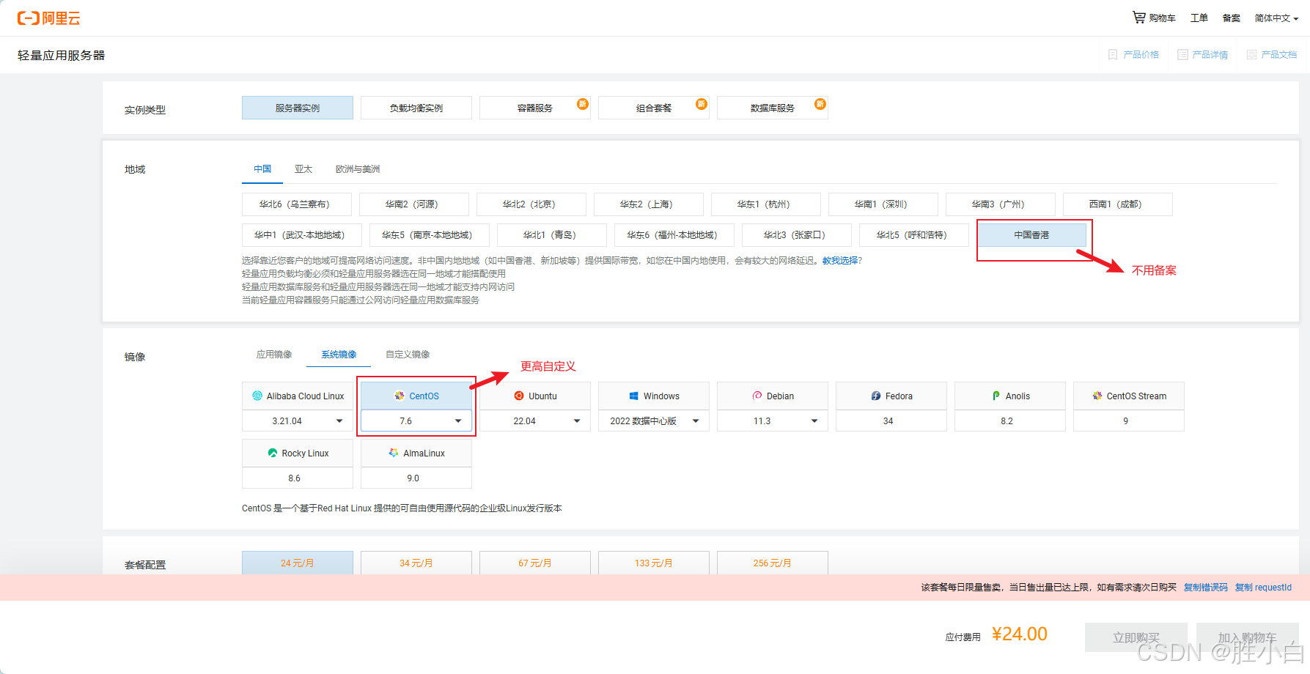This screenshot has width=1310, height=674.
Task: Select 华北6 (乌兰察布) region
Action: [297, 204]
